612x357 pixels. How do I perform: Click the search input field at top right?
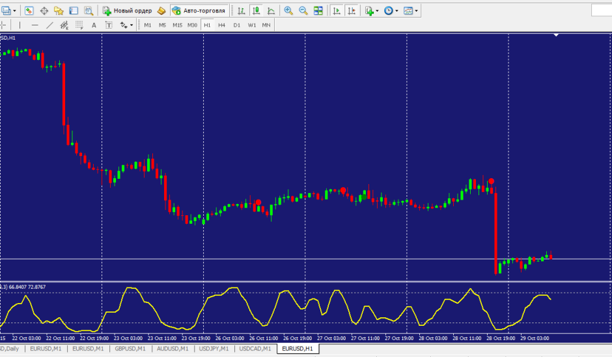point(601,10)
